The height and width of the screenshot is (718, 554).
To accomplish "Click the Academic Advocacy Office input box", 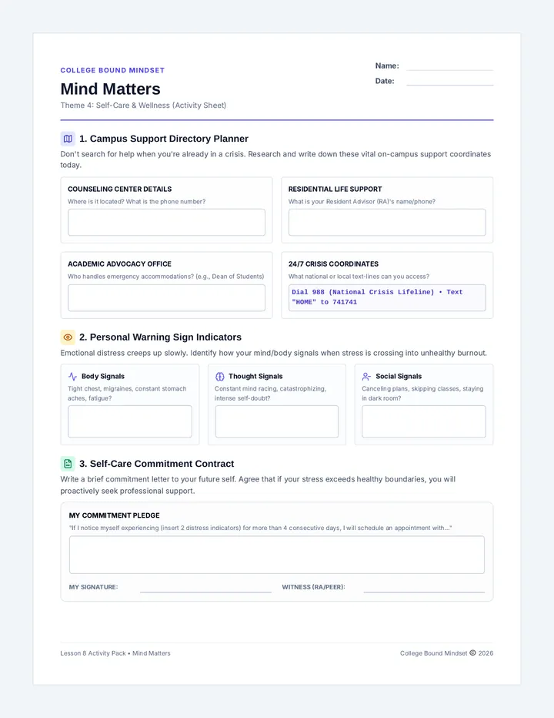I will [166, 297].
